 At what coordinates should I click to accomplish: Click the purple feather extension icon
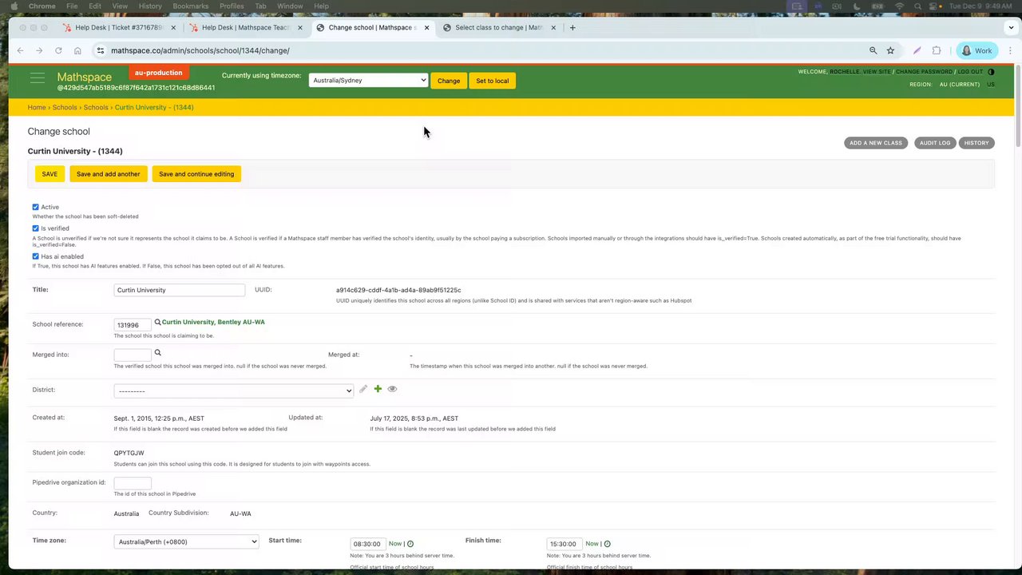(x=917, y=50)
